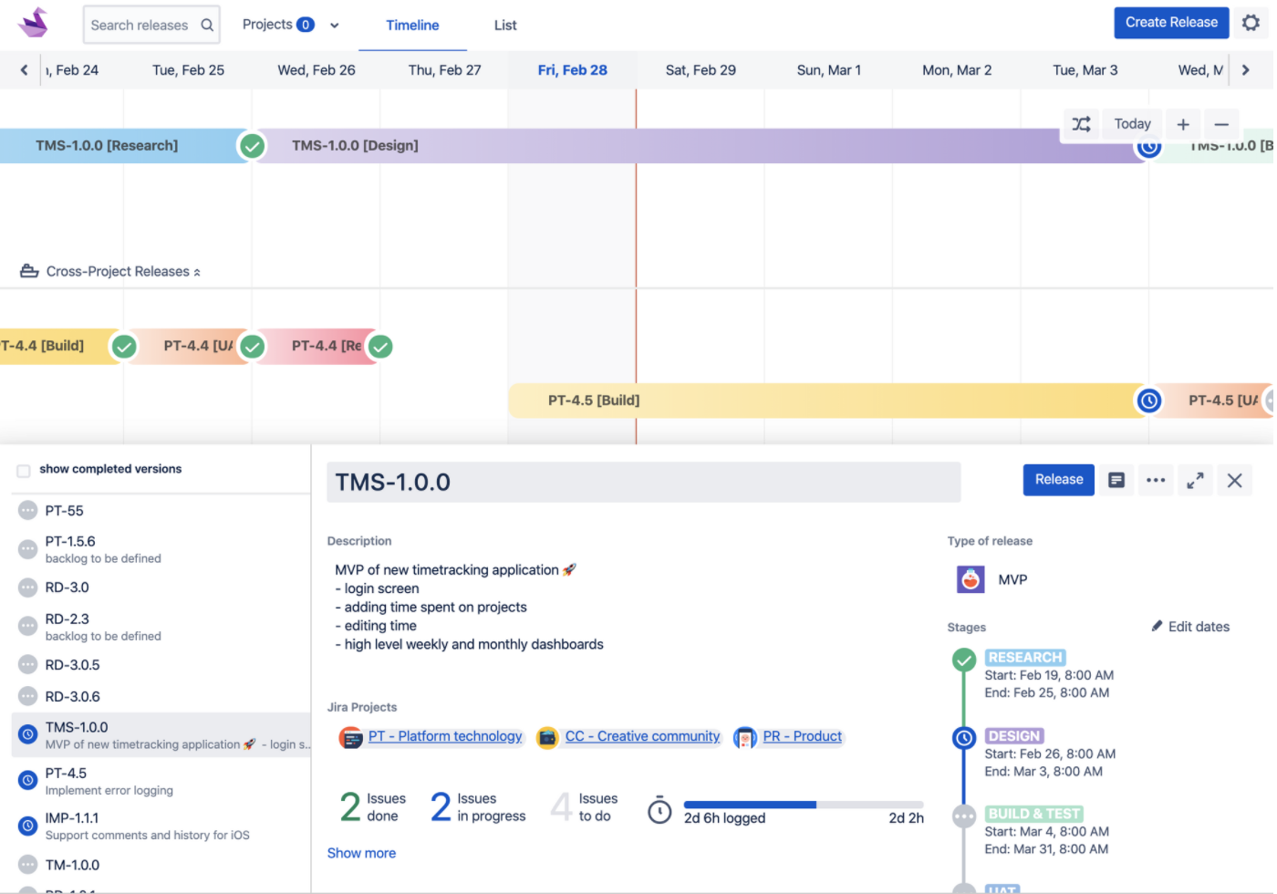Select the Timeline tab
The width and height of the screenshot is (1277, 894).
(412, 25)
